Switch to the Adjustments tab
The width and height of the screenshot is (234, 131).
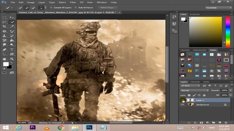(200, 50)
